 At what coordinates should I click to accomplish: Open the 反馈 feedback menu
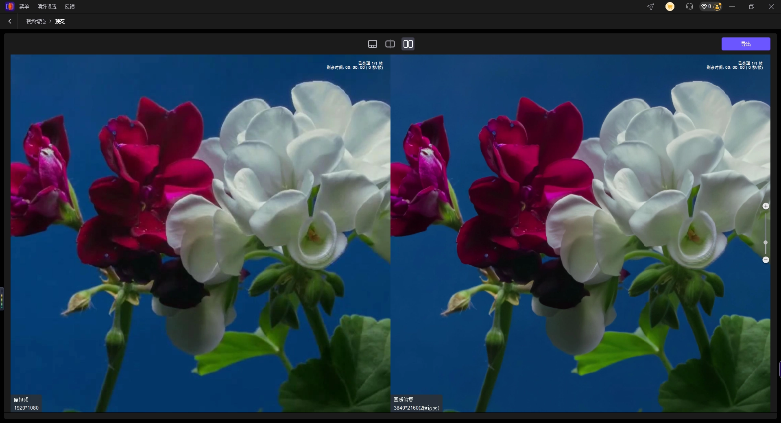(70, 7)
